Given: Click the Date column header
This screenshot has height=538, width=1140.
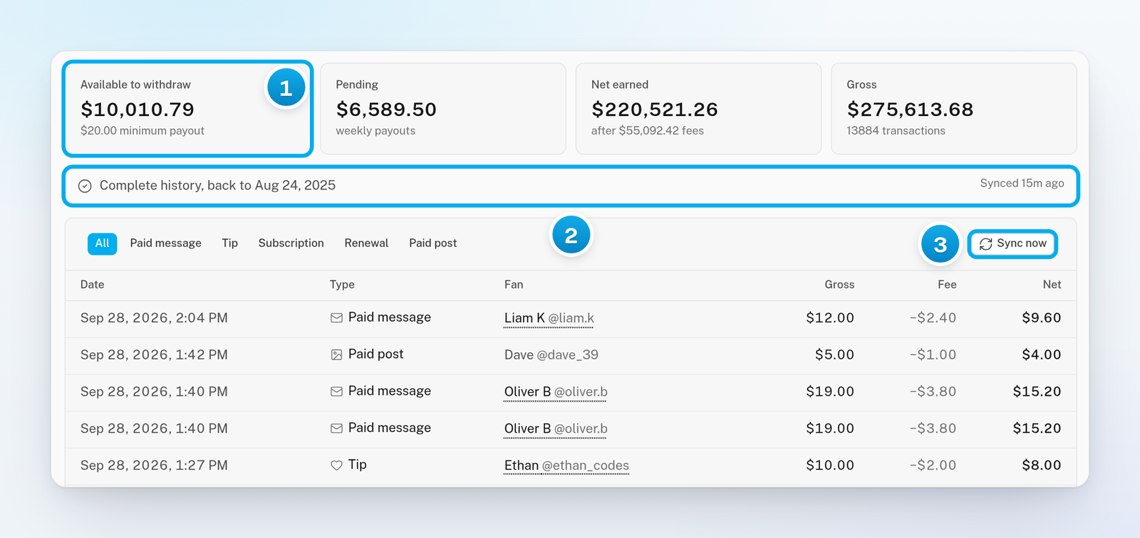Looking at the screenshot, I should pyautogui.click(x=92, y=285).
